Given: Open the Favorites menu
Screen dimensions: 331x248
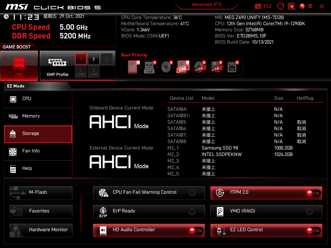Looking at the screenshot, I should [41, 212].
